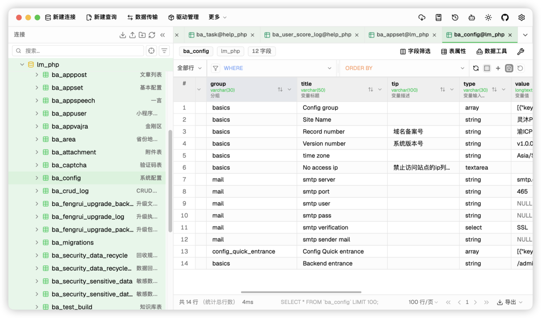Expand ba_appset table node
Screen dimensions: 541x318
(x=37, y=87)
